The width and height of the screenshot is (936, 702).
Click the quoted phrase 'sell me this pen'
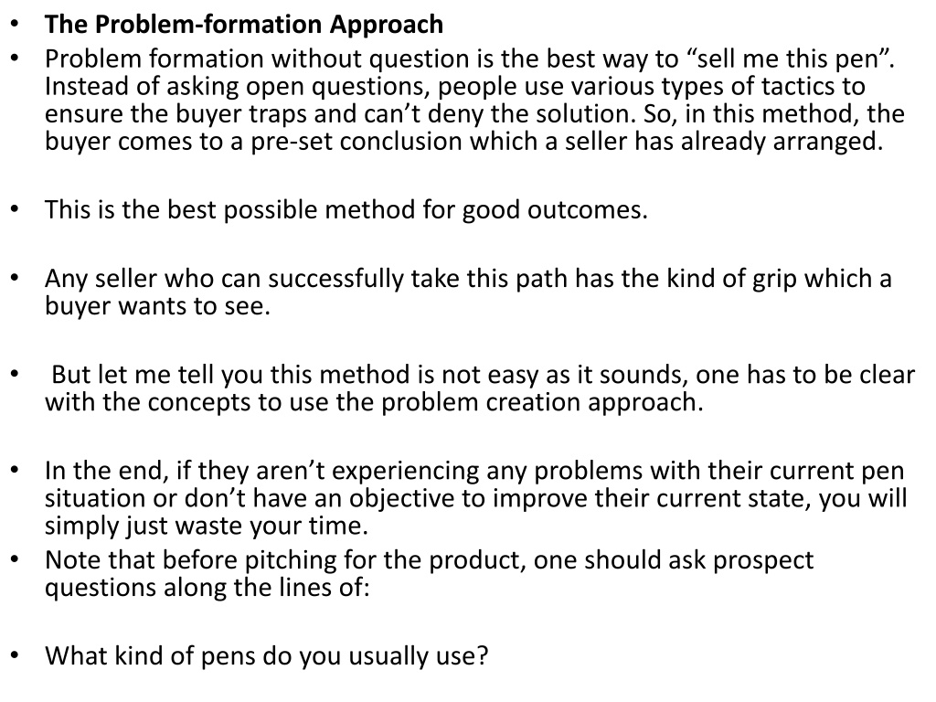pos(790,58)
